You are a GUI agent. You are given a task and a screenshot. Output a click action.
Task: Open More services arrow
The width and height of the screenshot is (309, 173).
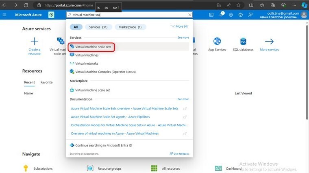coord(269,44)
